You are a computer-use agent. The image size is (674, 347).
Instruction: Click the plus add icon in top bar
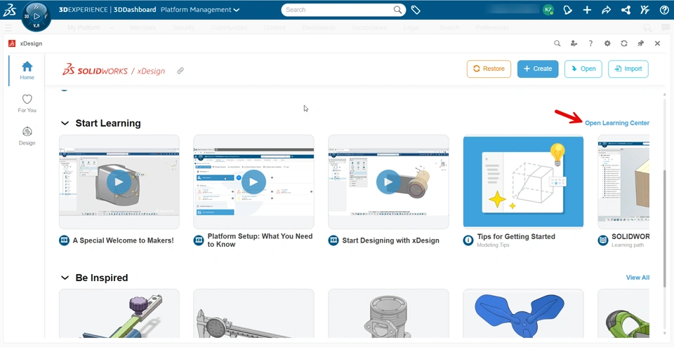pyautogui.click(x=587, y=10)
